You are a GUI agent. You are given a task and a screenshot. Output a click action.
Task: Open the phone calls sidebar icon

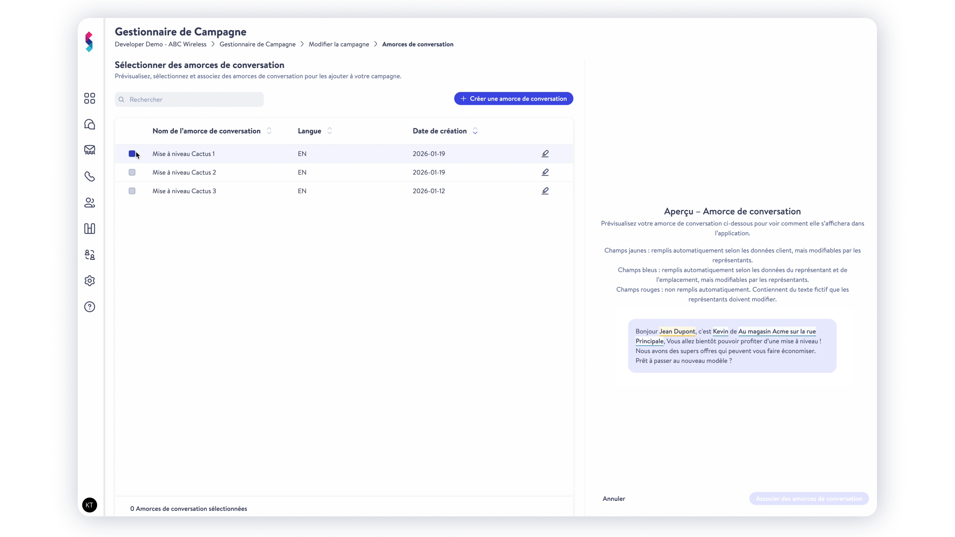click(90, 176)
